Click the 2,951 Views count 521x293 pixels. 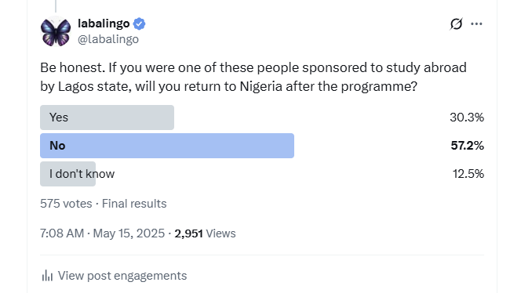click(205, 233)
